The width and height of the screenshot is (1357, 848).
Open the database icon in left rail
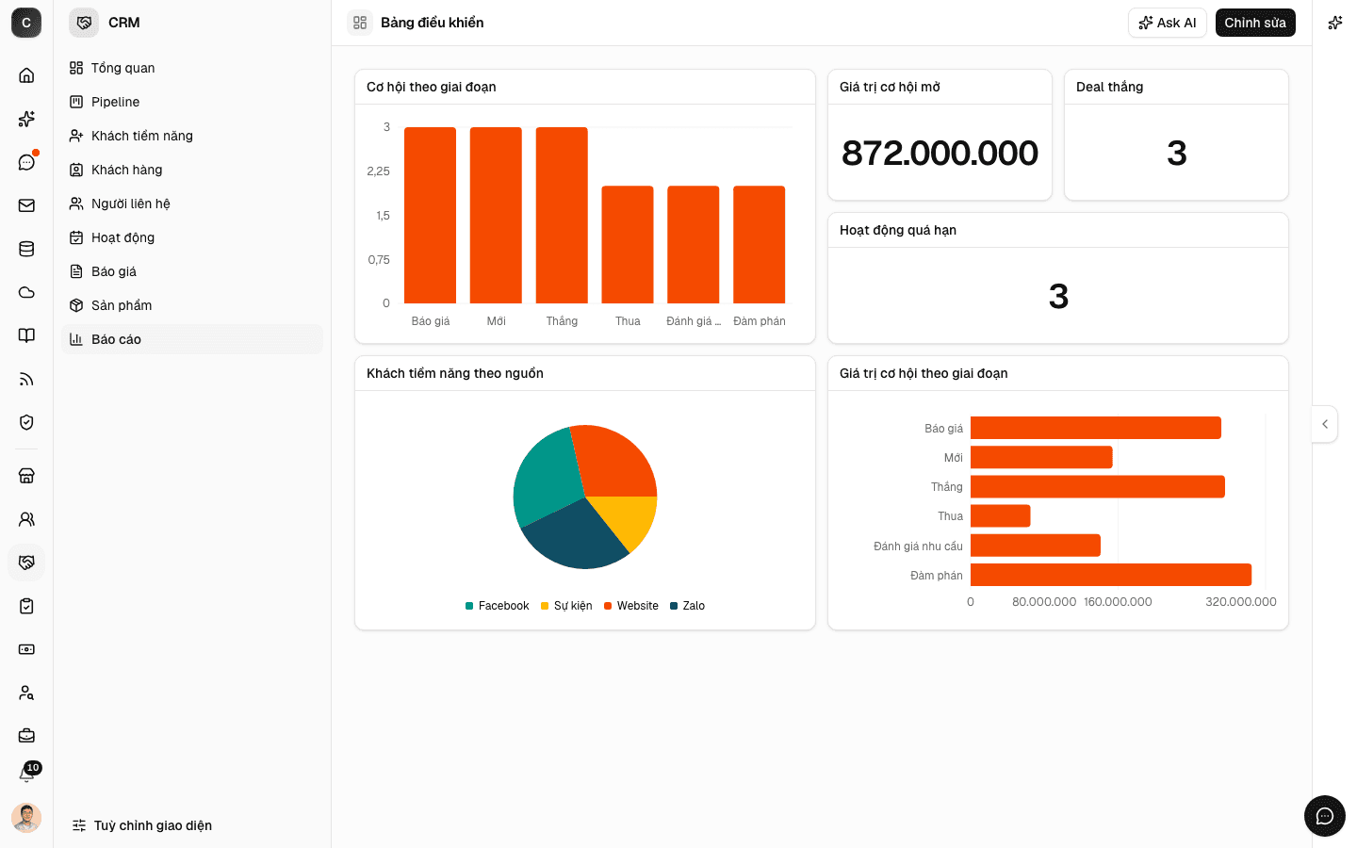point(26,249)
